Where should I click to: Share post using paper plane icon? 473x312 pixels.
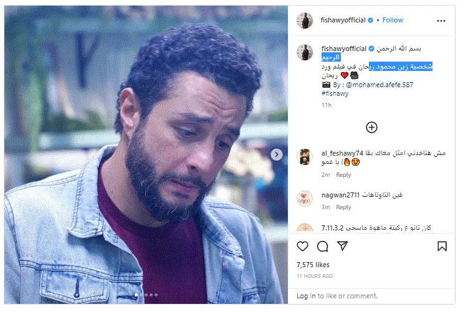(x=342, y=246)
